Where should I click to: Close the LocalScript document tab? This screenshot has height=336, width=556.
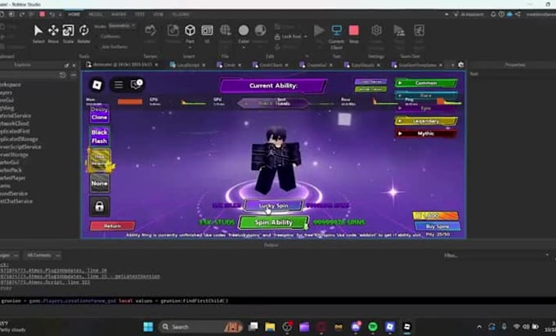(x=204, y=65)
